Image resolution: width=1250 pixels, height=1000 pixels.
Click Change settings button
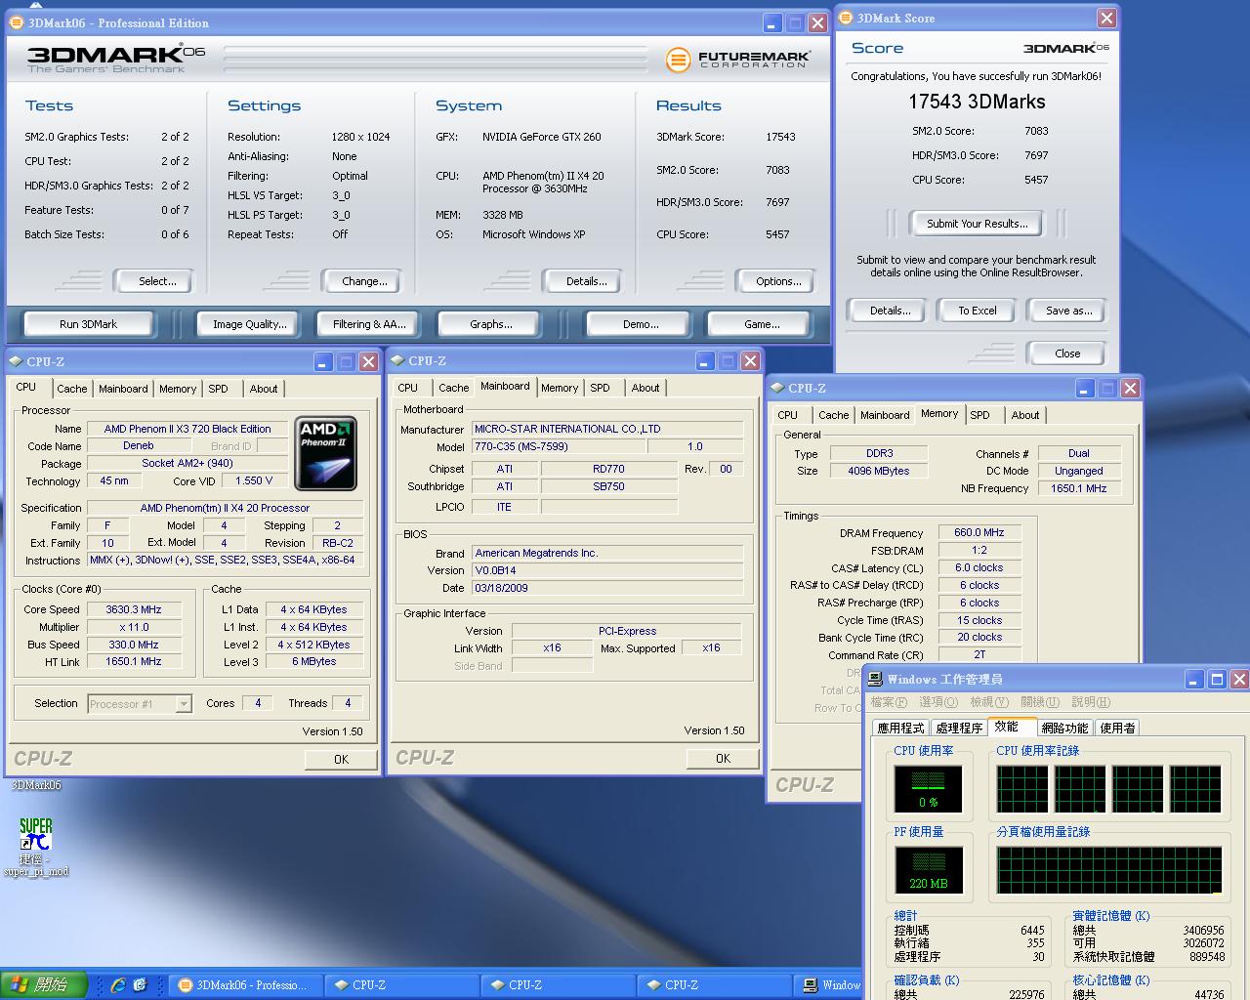[x=364, y=281]
